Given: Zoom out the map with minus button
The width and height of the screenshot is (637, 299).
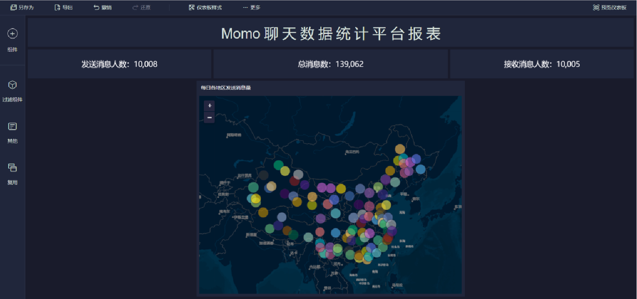Looking at the screenshot, I should pos(209,118).
